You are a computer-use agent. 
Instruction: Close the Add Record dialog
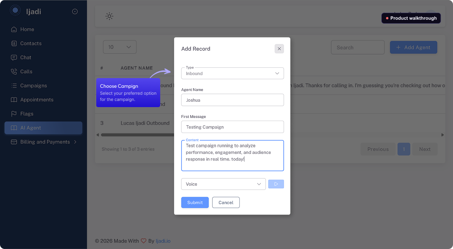279,49
